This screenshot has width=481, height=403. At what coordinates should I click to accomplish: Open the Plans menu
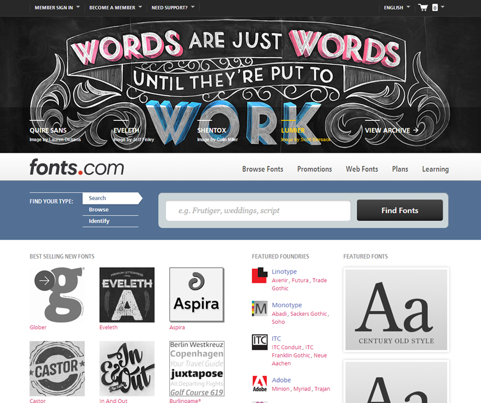(400, 169)
